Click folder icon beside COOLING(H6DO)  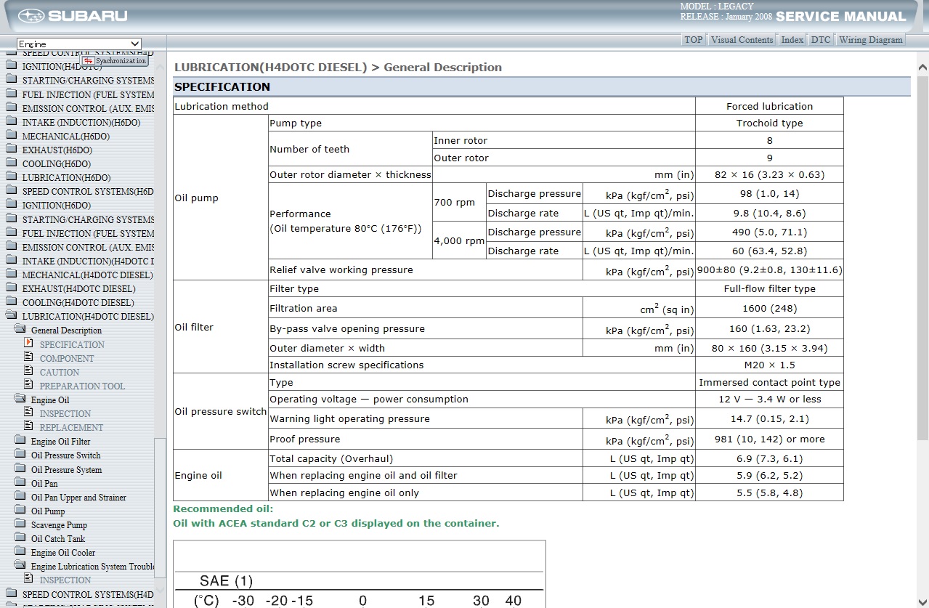tap(11, 163)
